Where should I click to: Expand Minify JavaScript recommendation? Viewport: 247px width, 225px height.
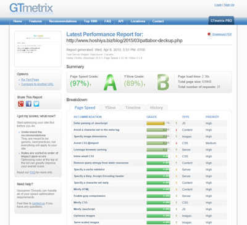(x=85, y=209)
